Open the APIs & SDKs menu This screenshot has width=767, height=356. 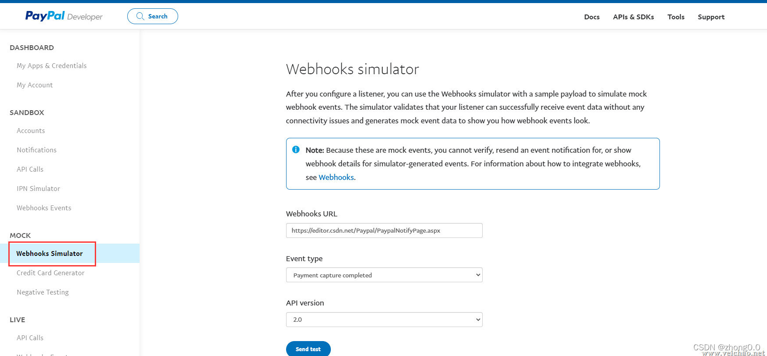pyautogui.click(x=633, y=17)
